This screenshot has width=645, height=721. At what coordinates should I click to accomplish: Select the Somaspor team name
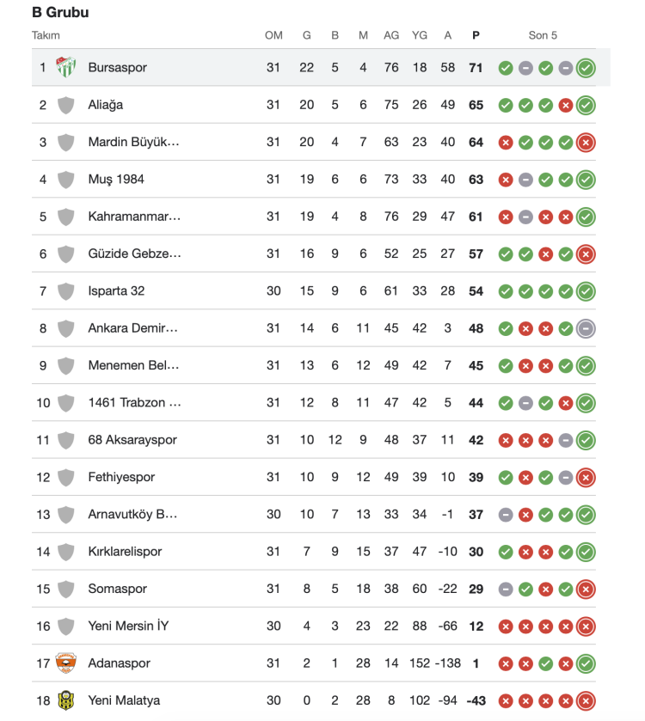click(x=117, y=589)
